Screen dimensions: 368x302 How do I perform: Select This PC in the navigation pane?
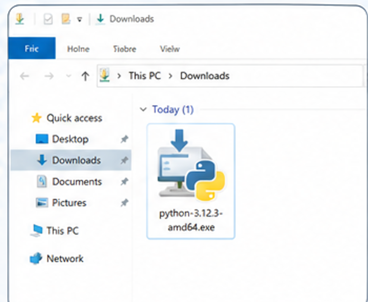62,231
